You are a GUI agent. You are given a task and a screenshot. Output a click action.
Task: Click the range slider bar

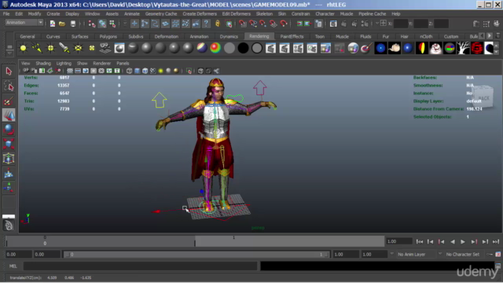point(196,255)
